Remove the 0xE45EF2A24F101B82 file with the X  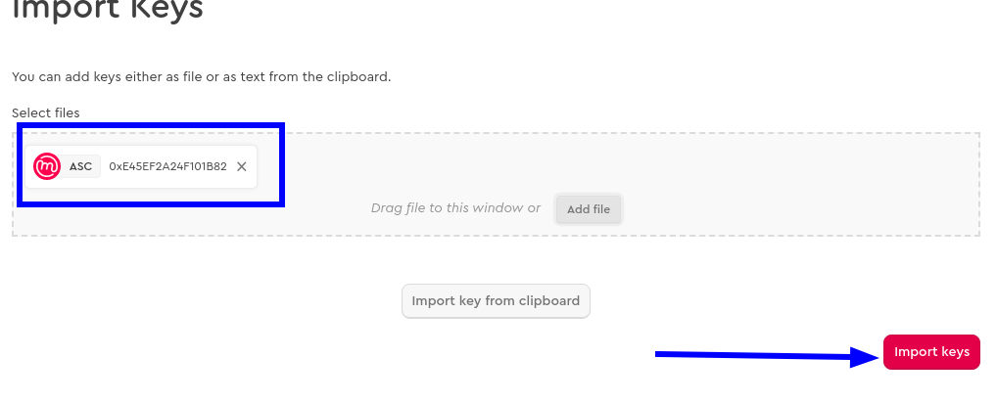point(242,167)
